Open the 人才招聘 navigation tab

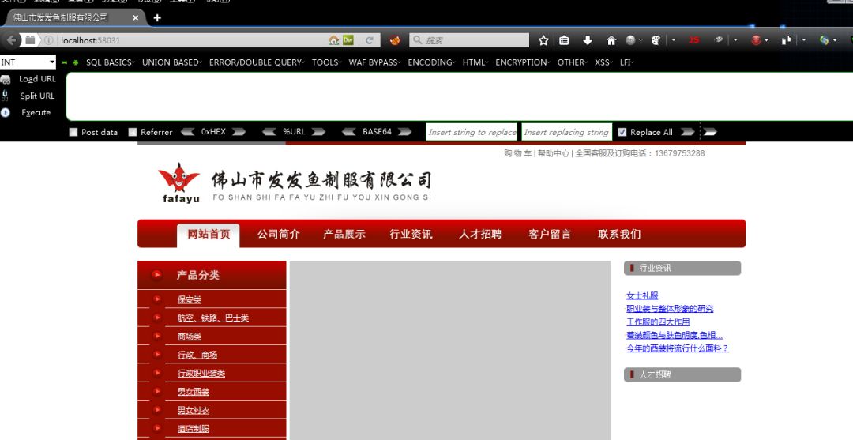tap(480, 235)
